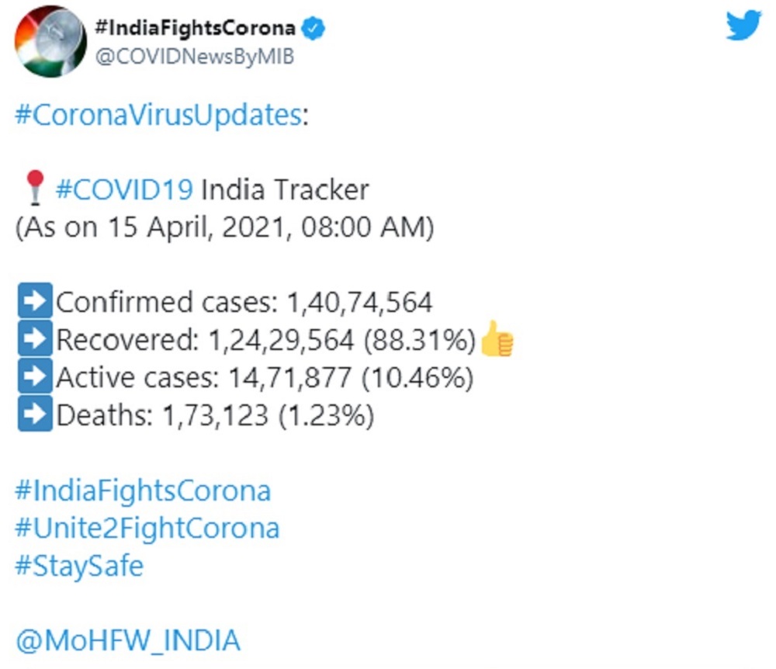This screenshot has width=776, height=669.
Task: Click the arrow beside Recovered
Action: coord(34,340)
